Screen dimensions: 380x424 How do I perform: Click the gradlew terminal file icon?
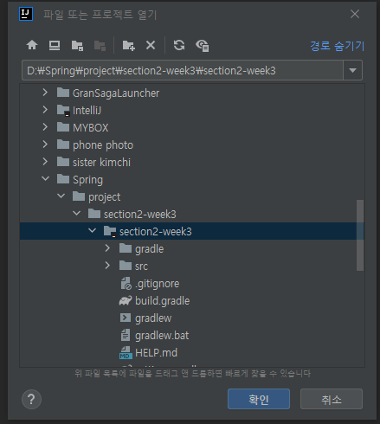click(x=126, y=318)
